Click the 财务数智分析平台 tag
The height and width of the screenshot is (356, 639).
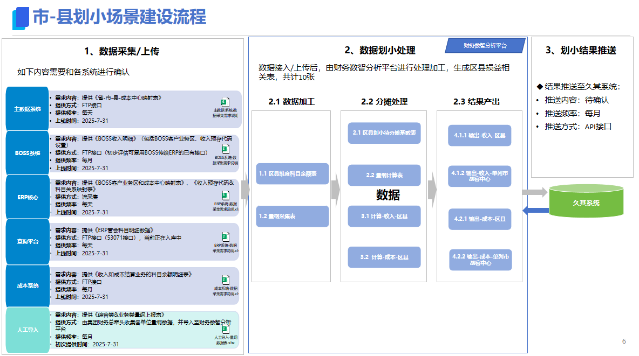pos(485,46)
